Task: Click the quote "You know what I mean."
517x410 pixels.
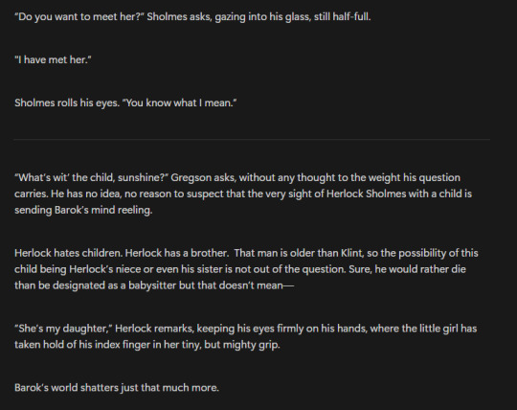Action: (179, 102)
